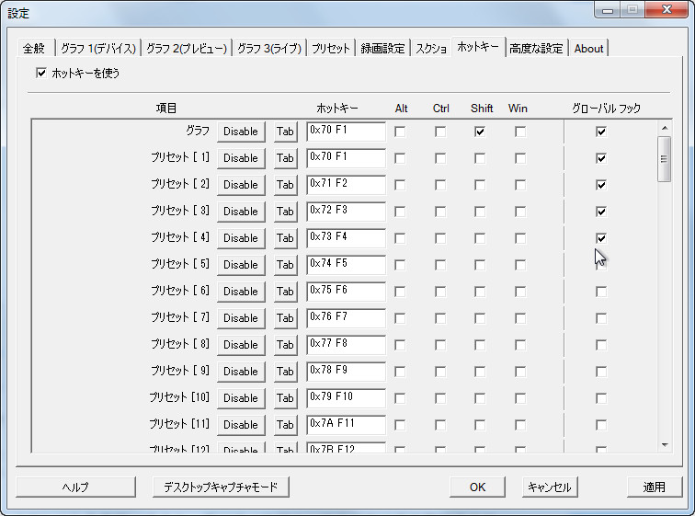
Task: Check Win for プリセット [10]
Action: 520,398
